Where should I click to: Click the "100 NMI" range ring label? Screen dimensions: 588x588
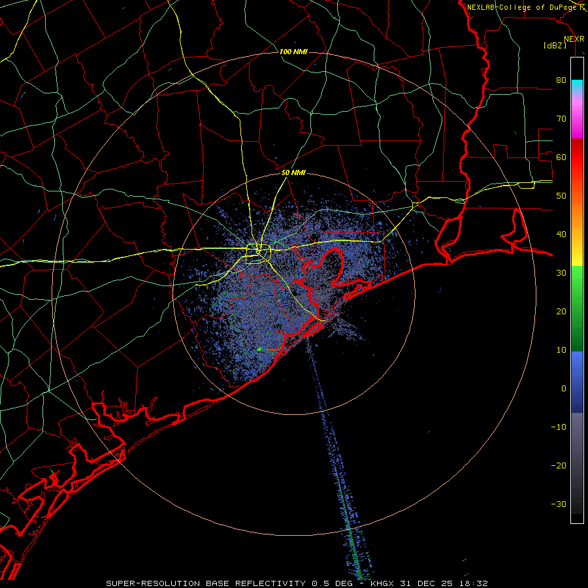293,52
